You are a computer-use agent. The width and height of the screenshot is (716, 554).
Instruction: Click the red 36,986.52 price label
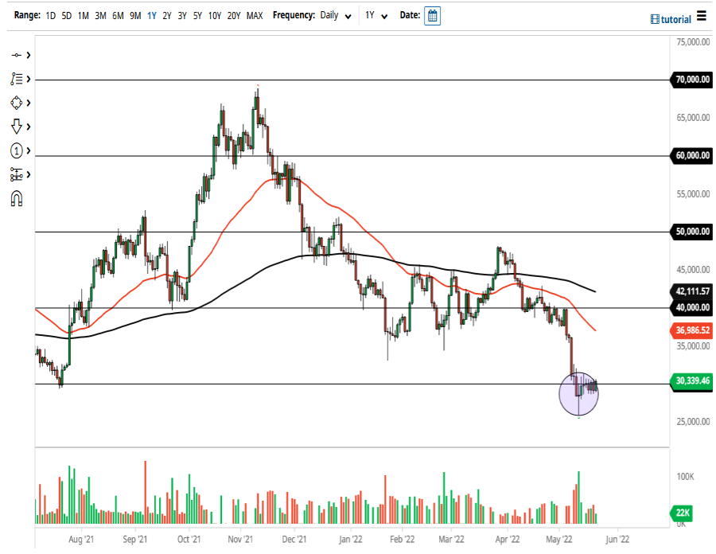click(x=691, y=330)
